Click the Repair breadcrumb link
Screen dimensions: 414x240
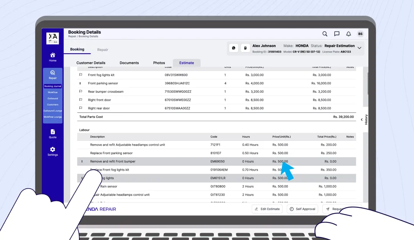click(x=72, y=36)
